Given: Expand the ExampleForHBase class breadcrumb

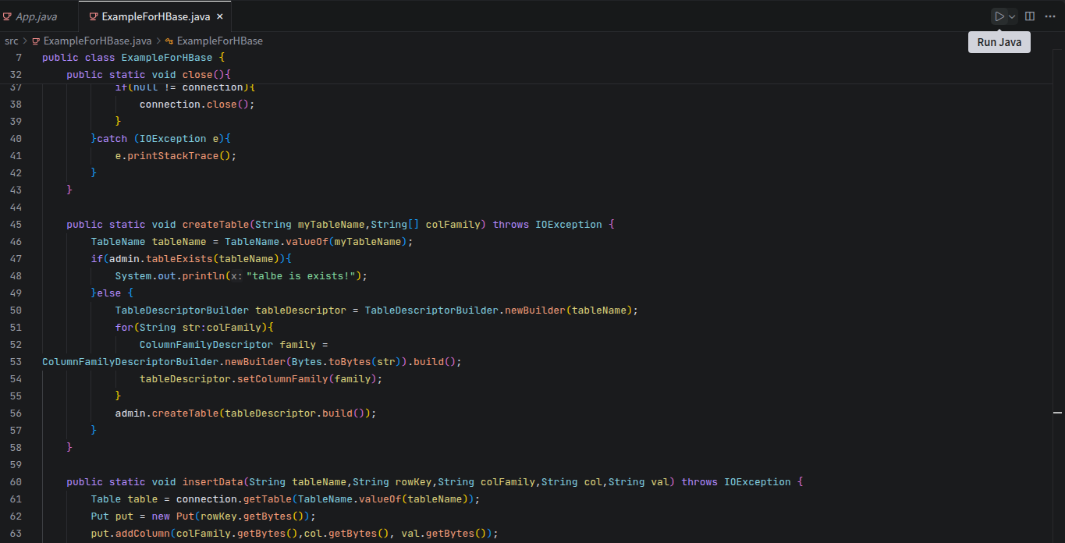Looking at the screenshot, I should coord(214,41).
